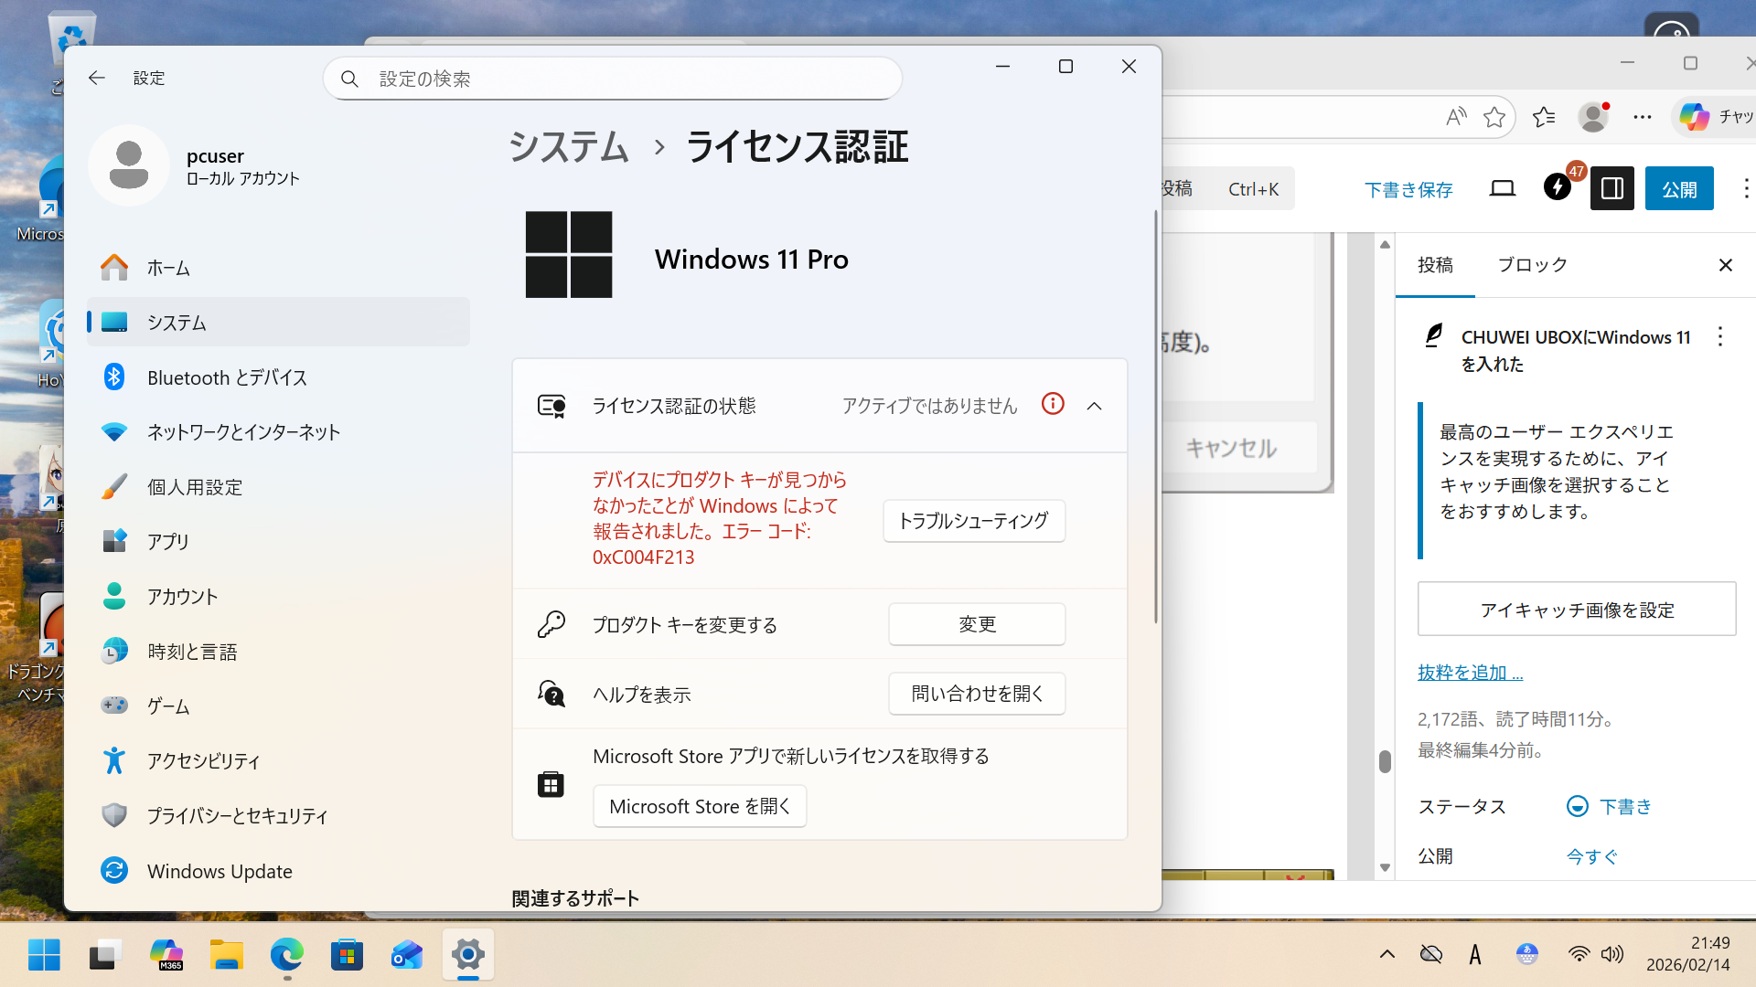The width and height of the screenshot is (1756, 987).
Task: Click the トラブルシューティング button
Action: pyautogui.click(x=973, y=521)
